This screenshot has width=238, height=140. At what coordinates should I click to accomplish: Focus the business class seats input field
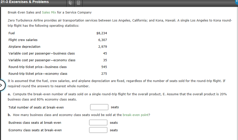click(x=98, y=122)
